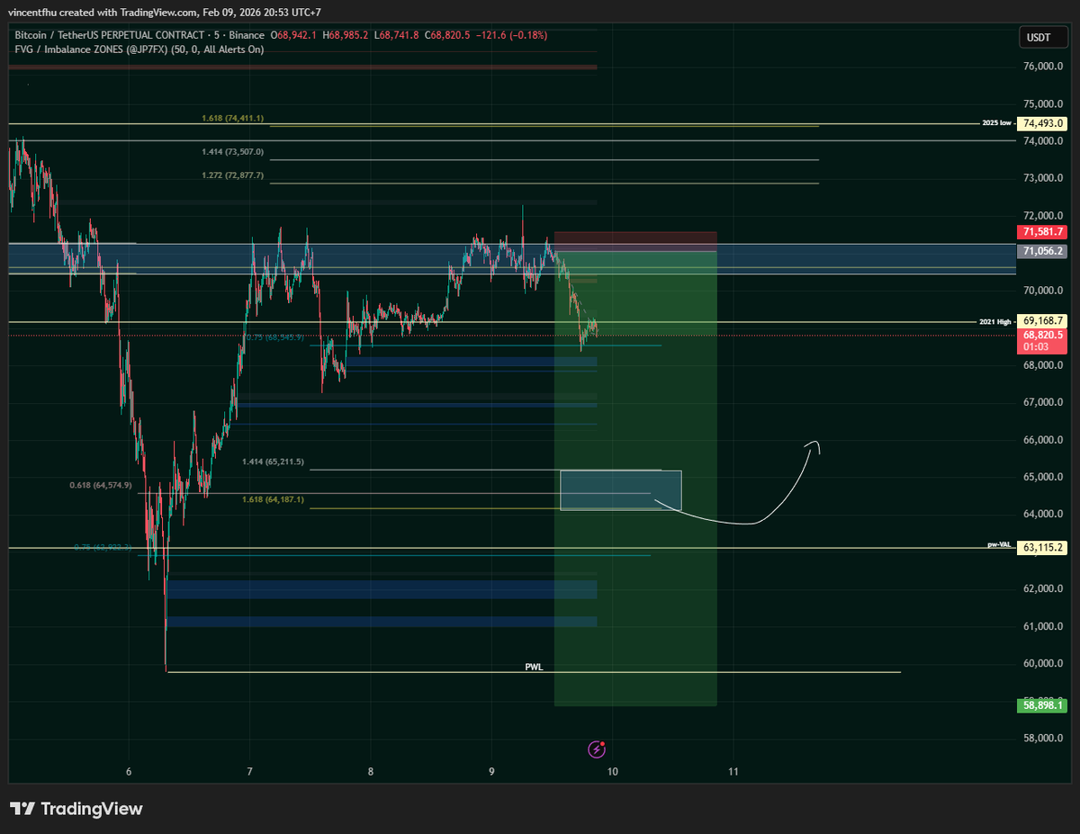Click the 60,000.0 price axis tick

tap(1043, 664)
